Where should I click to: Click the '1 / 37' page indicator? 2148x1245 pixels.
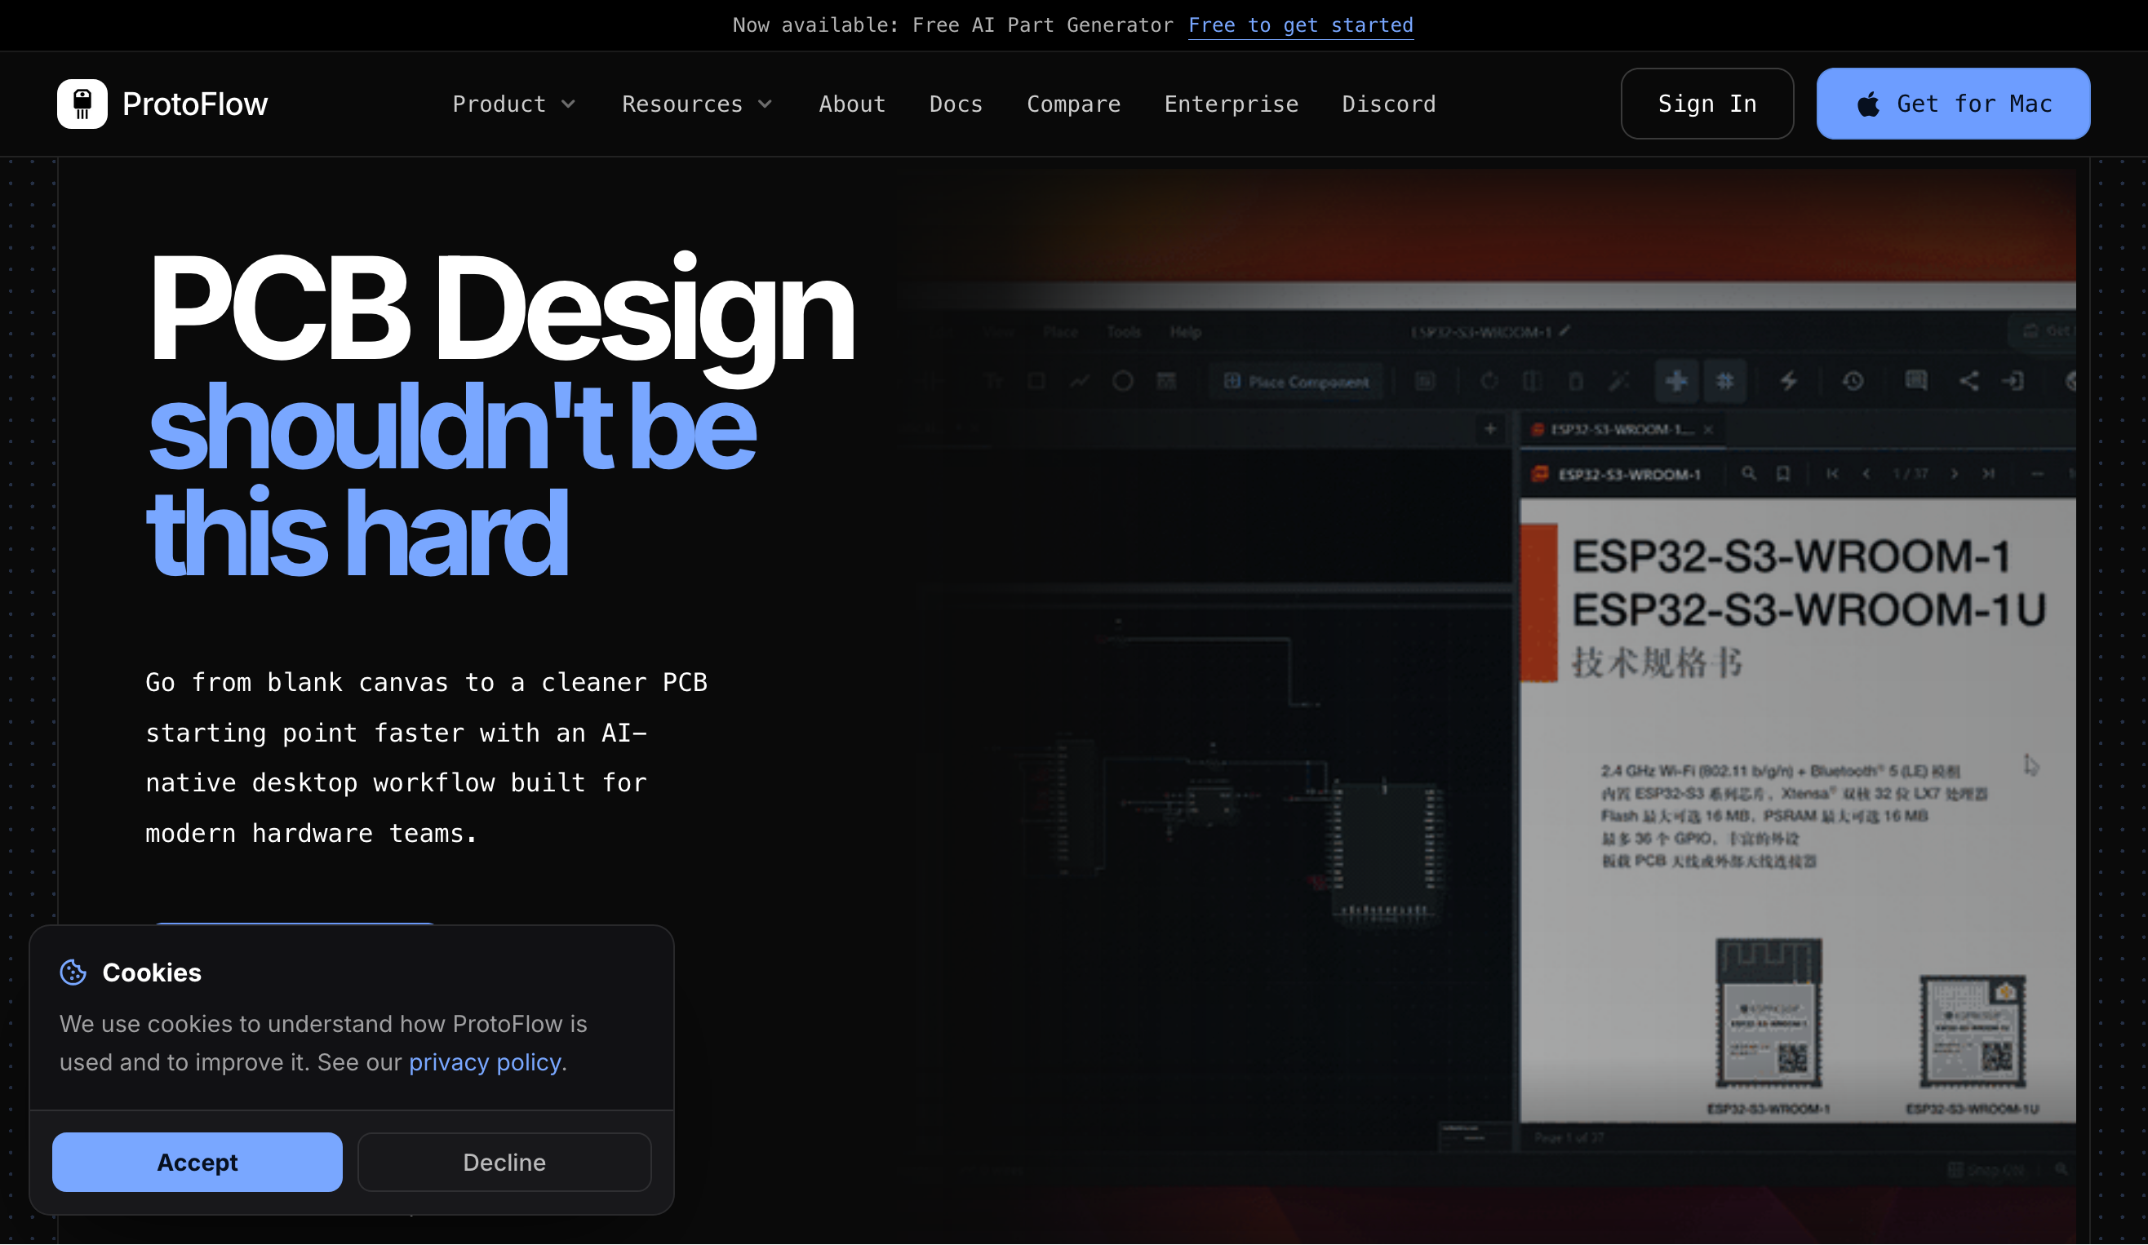pyautogui.click(x=1911, y=474)
